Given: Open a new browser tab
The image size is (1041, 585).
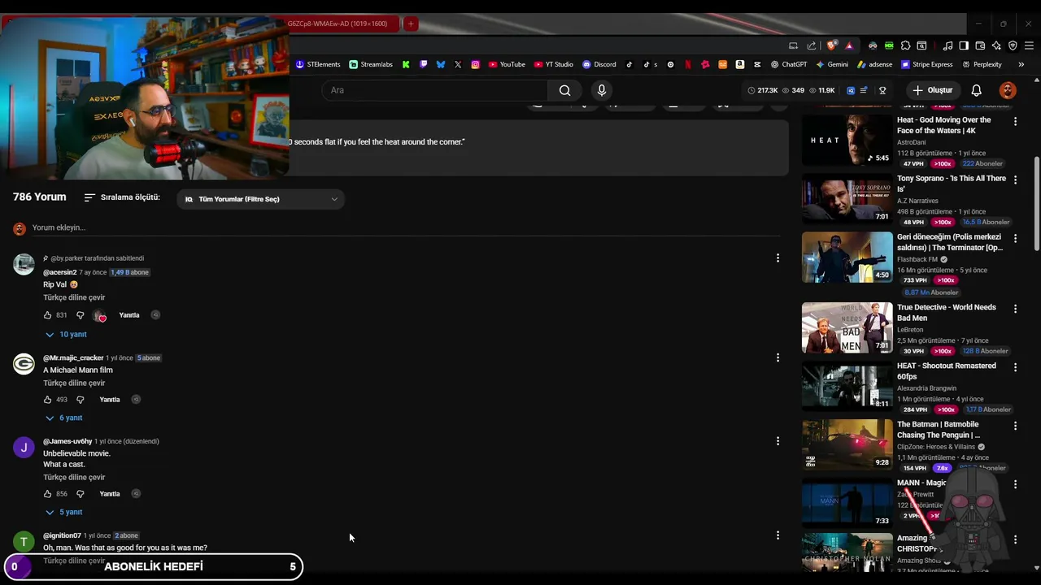Looking at the screenshot, I should [x=411, y=24].
